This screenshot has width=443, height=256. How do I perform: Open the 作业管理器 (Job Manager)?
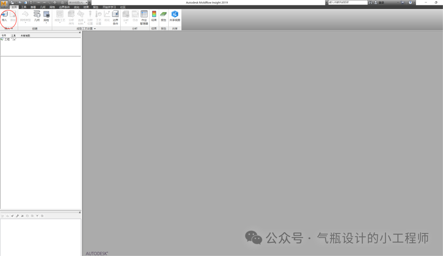tap(144, 18)
